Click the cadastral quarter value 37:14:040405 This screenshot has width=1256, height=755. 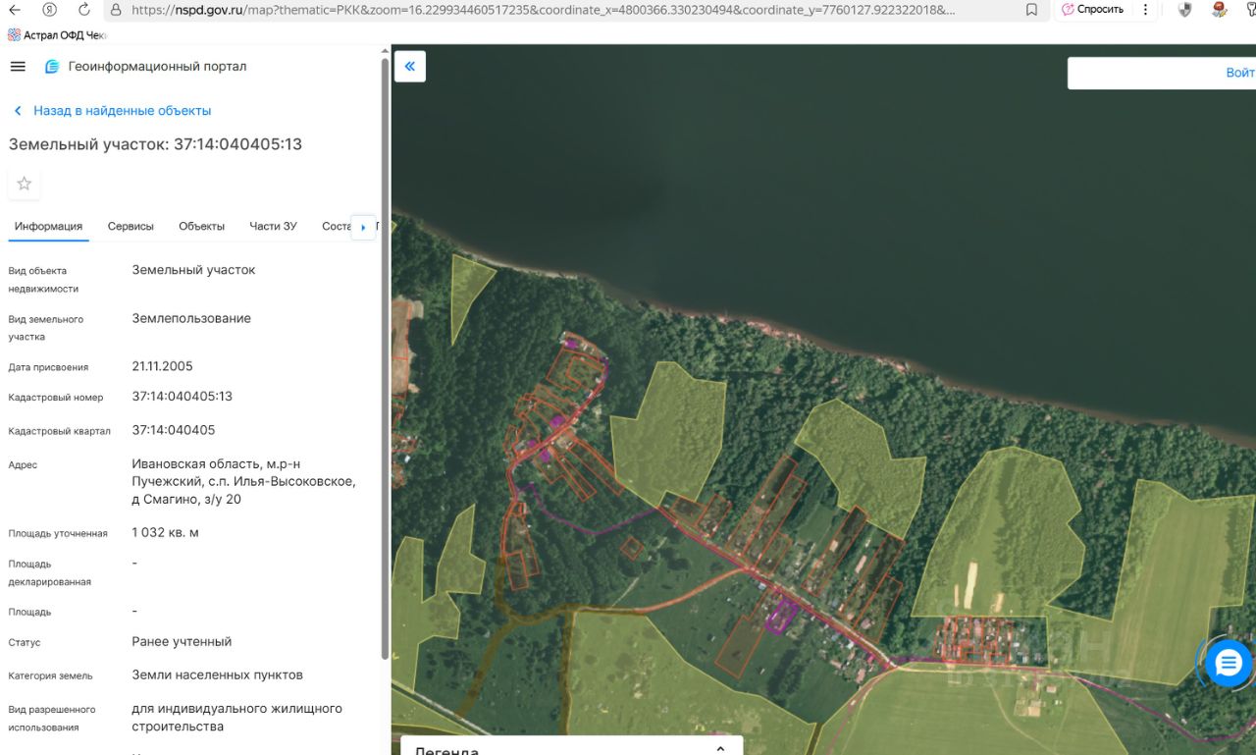174,430
